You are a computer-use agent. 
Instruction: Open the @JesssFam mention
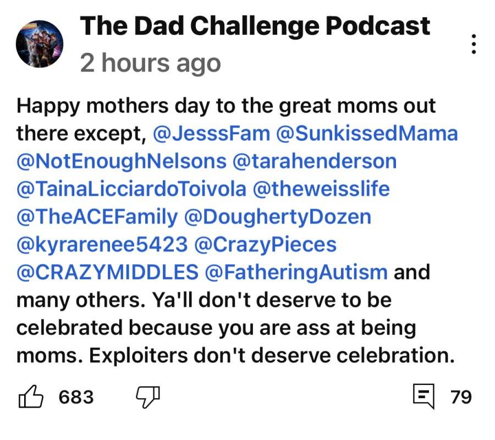click(x=212, y=133)
